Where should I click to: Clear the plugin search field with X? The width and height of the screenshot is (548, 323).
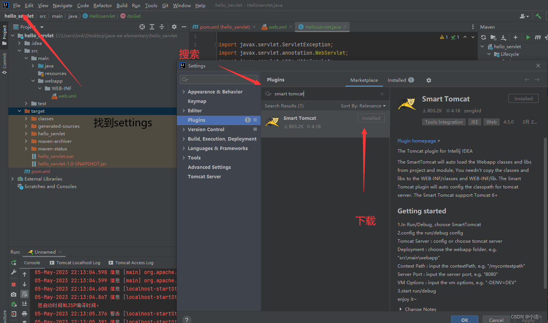click(x=382, y=94)
